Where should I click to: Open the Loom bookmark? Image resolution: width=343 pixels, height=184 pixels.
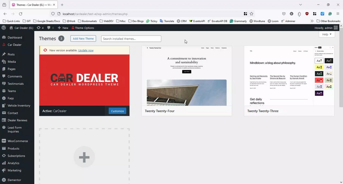click(x=273, y=21)
